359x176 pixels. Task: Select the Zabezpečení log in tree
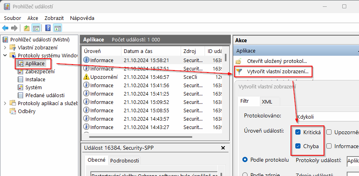(40, 71)
